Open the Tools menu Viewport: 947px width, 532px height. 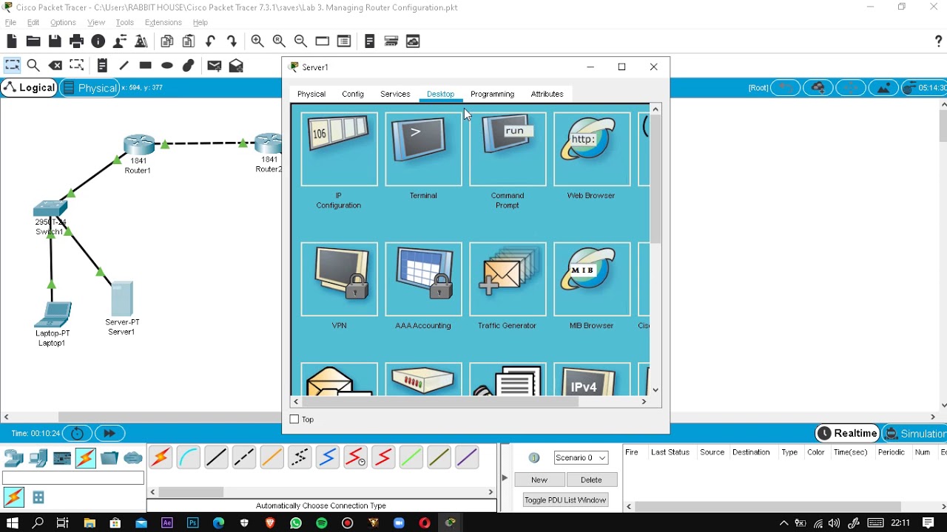pyautogui.click(x=124, y=23)
